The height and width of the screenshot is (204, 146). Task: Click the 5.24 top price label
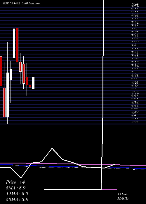(x=135, y=4)
